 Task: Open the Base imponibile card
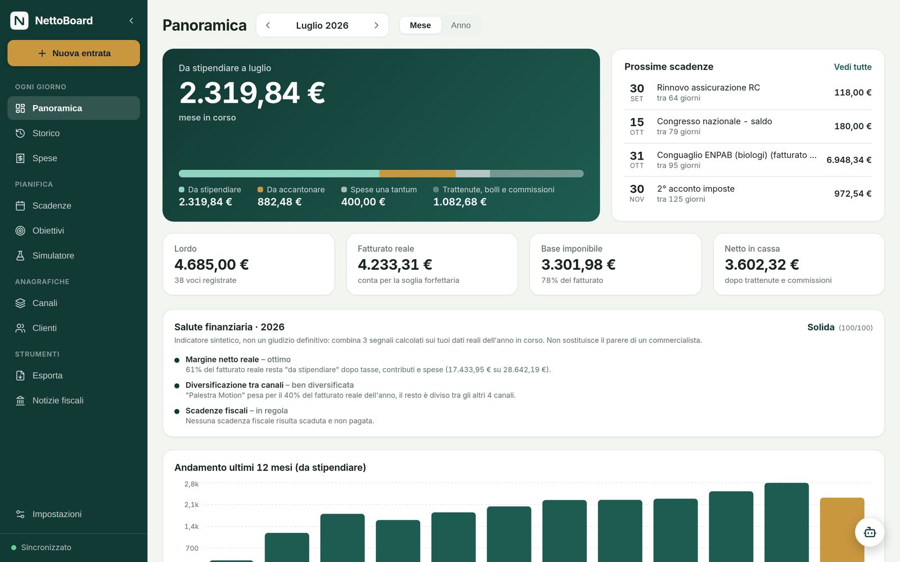click(x=615, y=264)
